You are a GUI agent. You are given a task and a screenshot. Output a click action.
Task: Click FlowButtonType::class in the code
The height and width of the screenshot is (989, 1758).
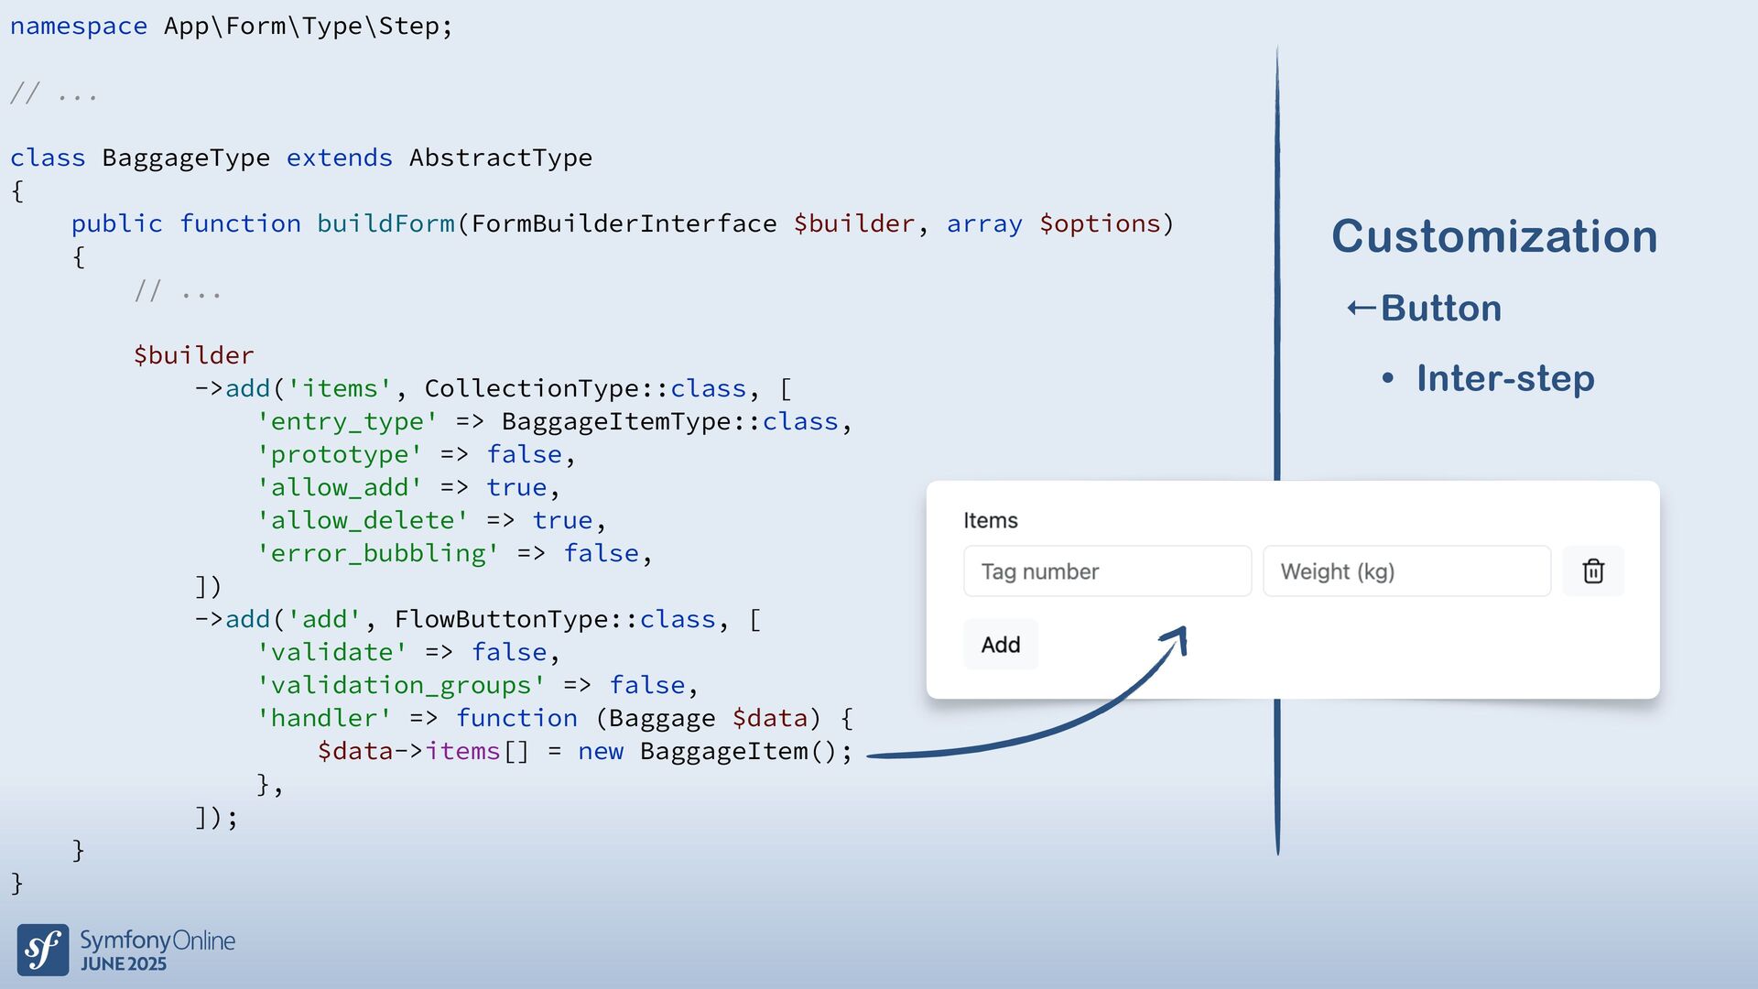point(555,619)
